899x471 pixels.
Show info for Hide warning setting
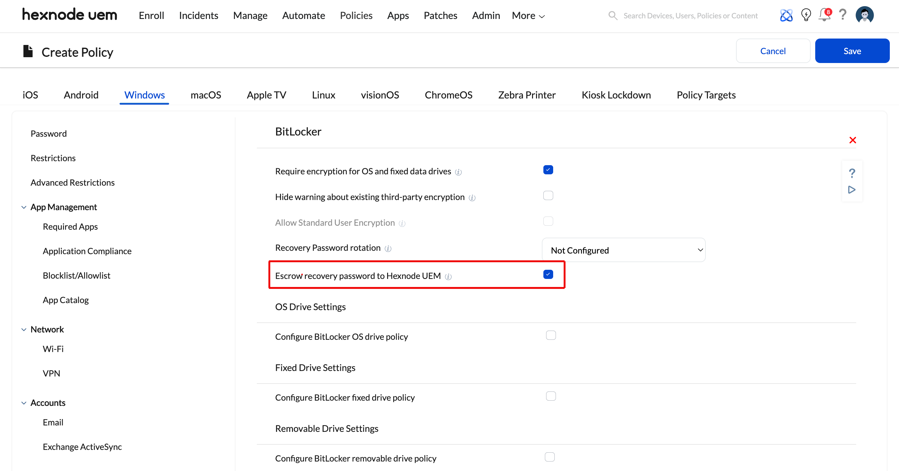tap(472, 198)
